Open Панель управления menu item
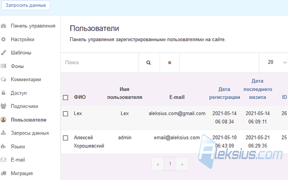 (33, 26)
